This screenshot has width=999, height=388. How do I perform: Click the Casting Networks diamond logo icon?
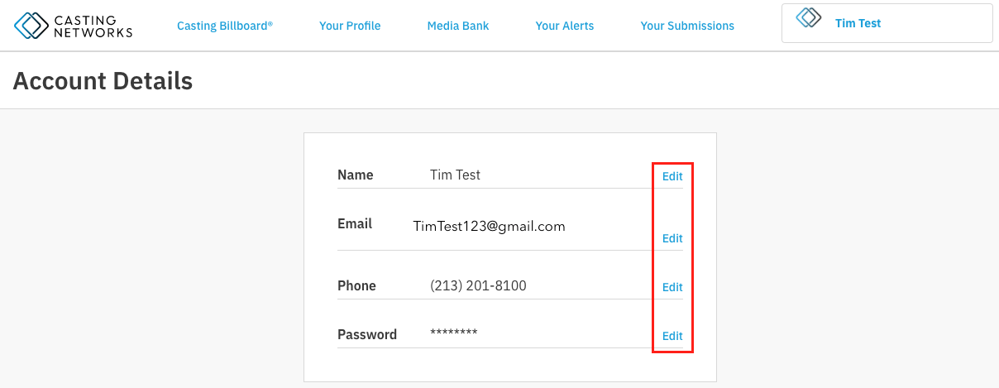point(31,26)
